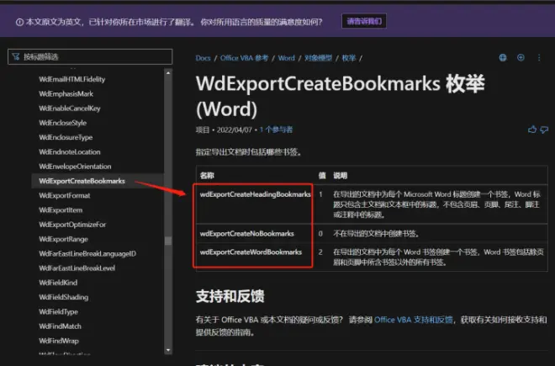The image size is (555, 366).
Task: Click the sidebar scrollbar down arrow
Action: 168,350
